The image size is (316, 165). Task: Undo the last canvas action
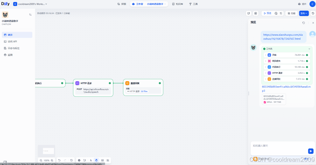[x=59, y=160]
